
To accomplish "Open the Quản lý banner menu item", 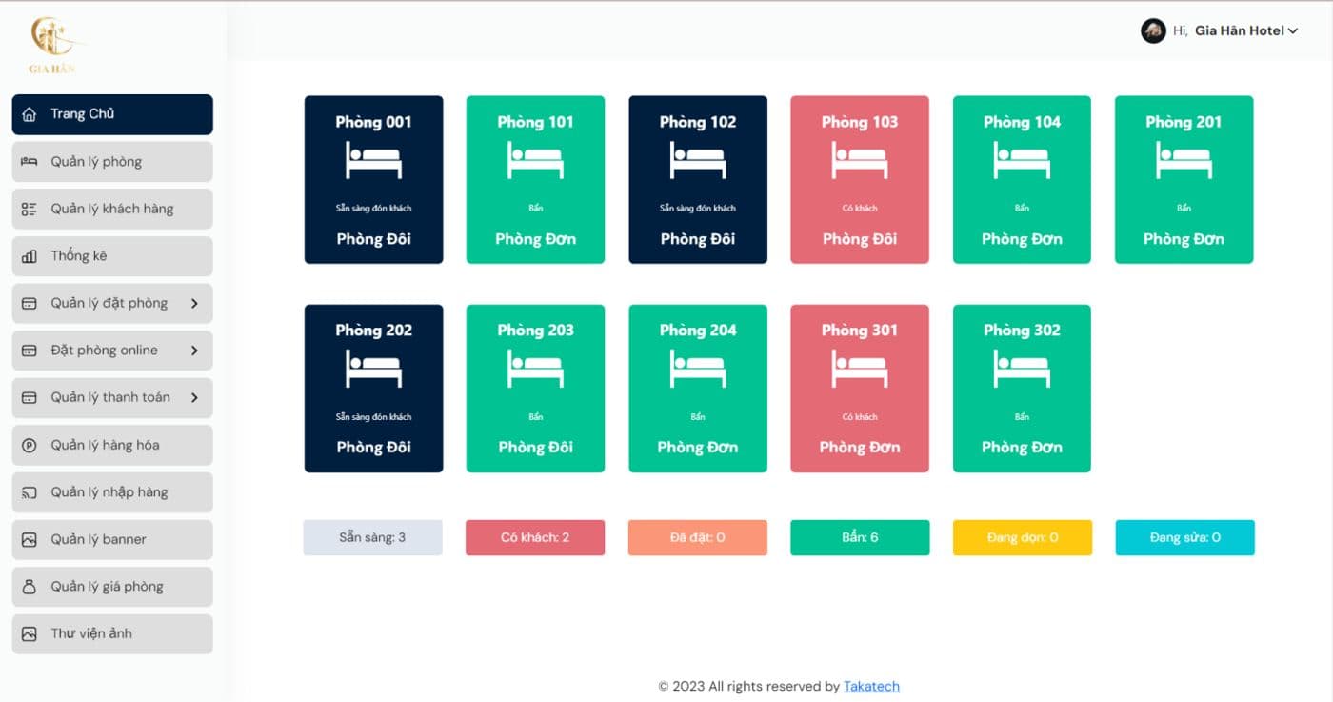I will point(112,540).
